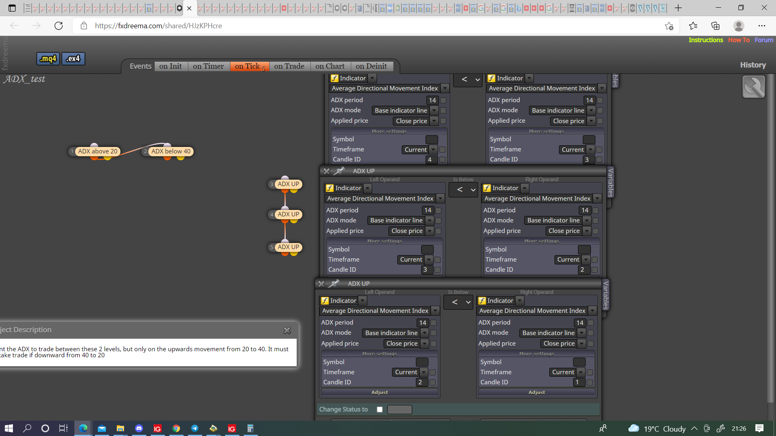Close the middle ADX UP dialog
This screenshot has height=436, width=776.
[x=327, y=171]
